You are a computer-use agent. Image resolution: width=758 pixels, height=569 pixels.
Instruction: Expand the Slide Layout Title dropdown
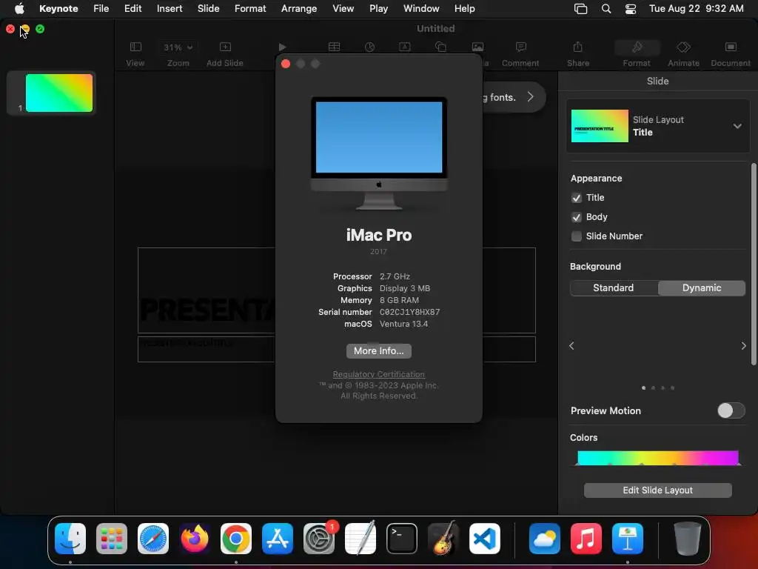pos(737,126)
